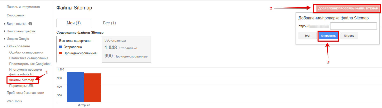Click the info icon beside Вид в поиске

pyautogui.click(x=30, y=24)
